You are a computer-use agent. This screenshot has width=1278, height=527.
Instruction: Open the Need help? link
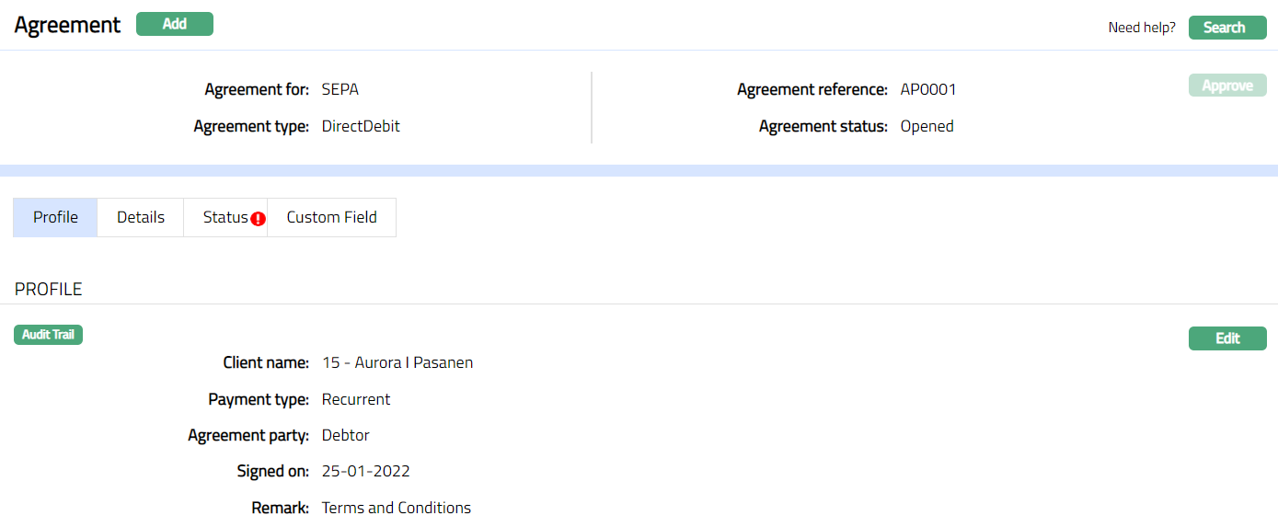1141,28
